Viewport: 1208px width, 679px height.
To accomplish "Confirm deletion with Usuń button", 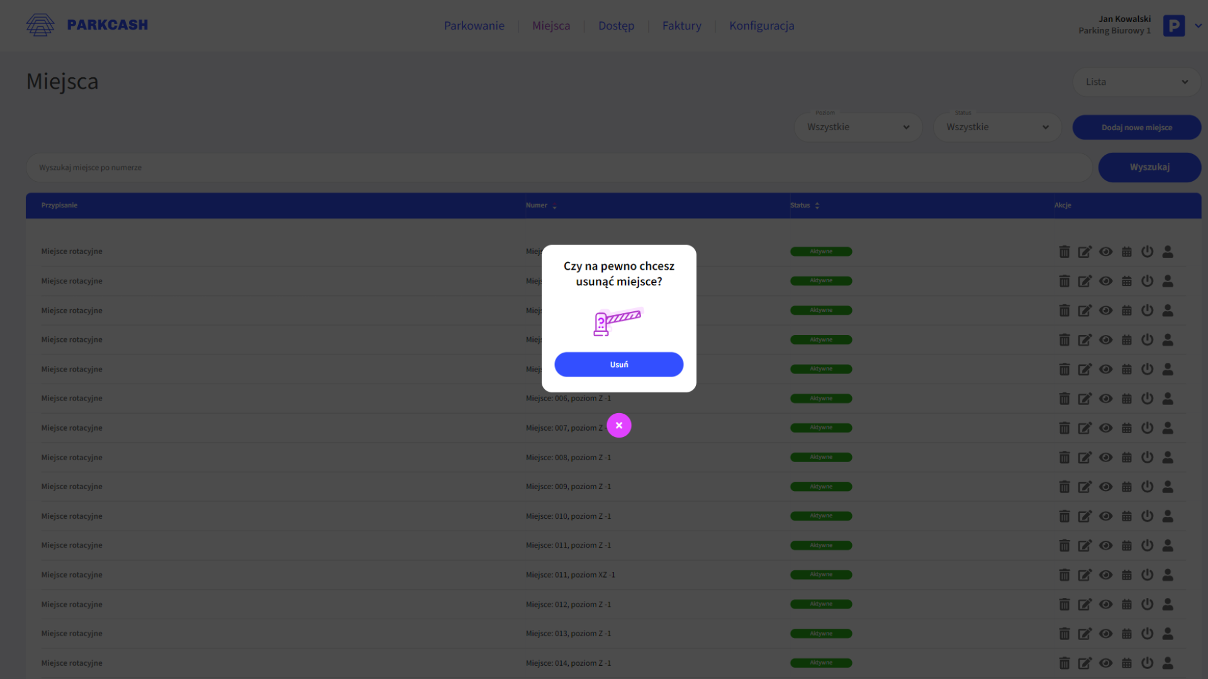I will pos(618,365).
